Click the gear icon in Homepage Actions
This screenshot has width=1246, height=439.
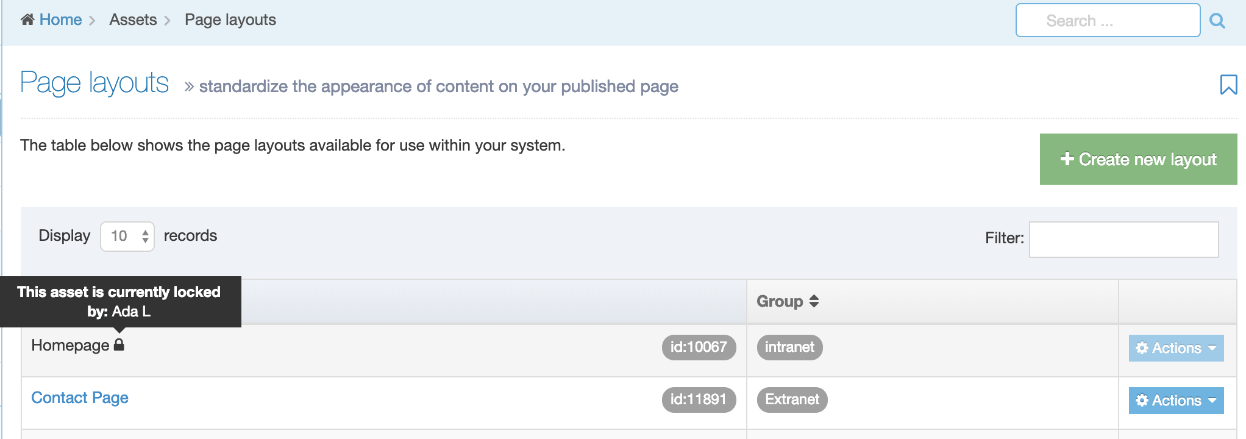click(x=1142, y=348)
